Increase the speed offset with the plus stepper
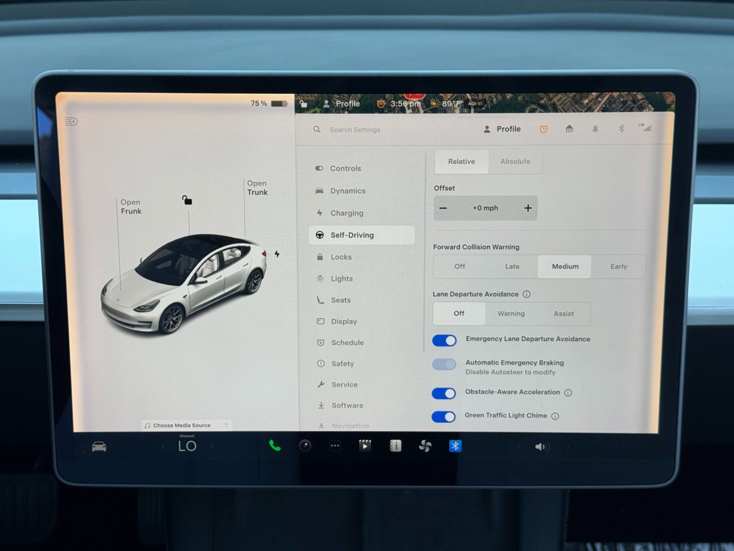734x551 pixels. point(528,208)
